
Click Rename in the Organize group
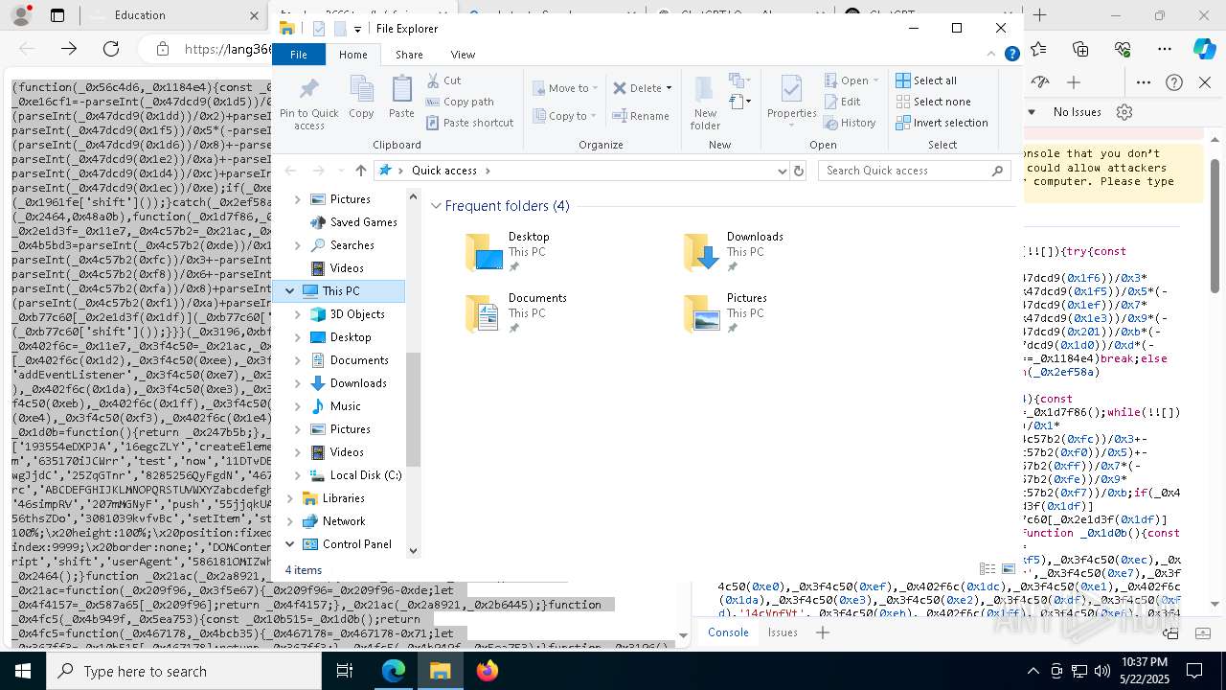641,116
